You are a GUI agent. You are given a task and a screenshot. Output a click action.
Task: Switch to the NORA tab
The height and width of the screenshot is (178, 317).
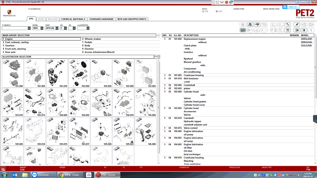point(41,19)
